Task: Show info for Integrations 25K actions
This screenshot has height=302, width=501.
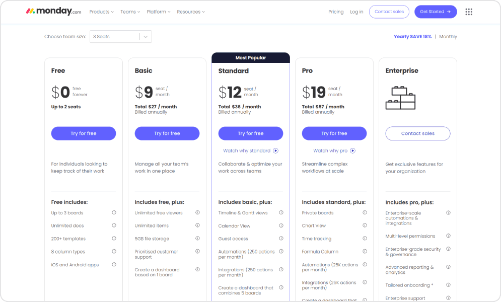Action: click(365, 282)
